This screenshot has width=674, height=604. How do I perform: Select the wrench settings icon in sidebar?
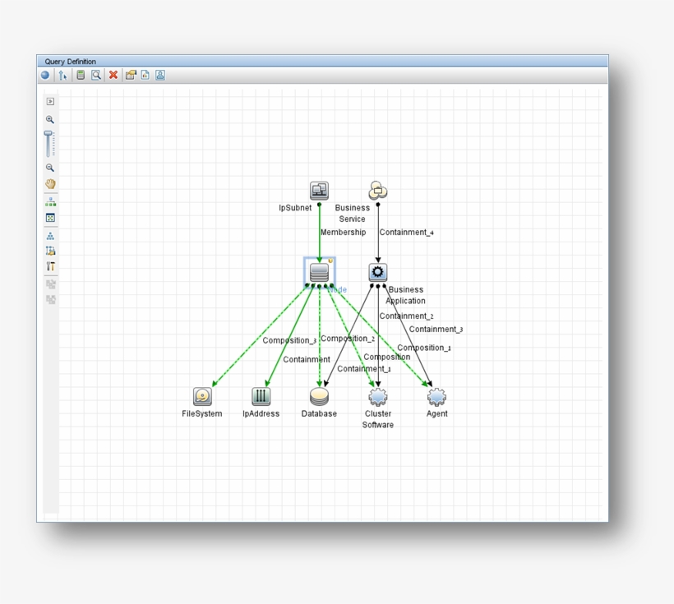click(50, 266)
